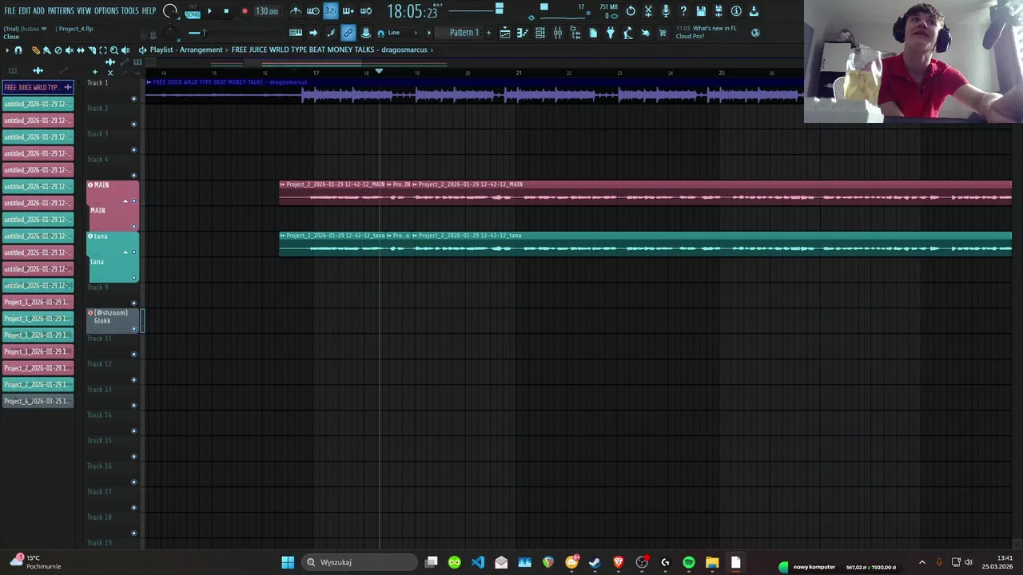Toggle the metronome icon
The height and width of the screenshot is (575, 1023).
click(x=296, y=11)
